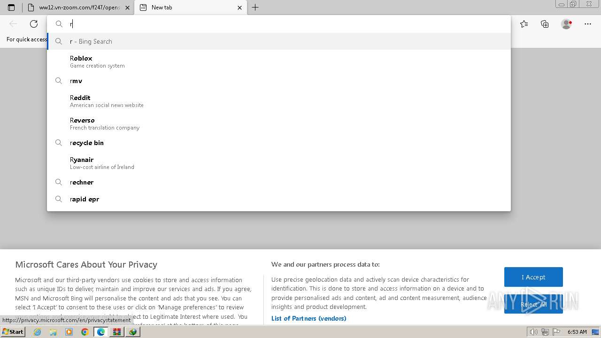The image size is (601, 338).
Task: Click the network tray icon
Action: tap(545, 332)
